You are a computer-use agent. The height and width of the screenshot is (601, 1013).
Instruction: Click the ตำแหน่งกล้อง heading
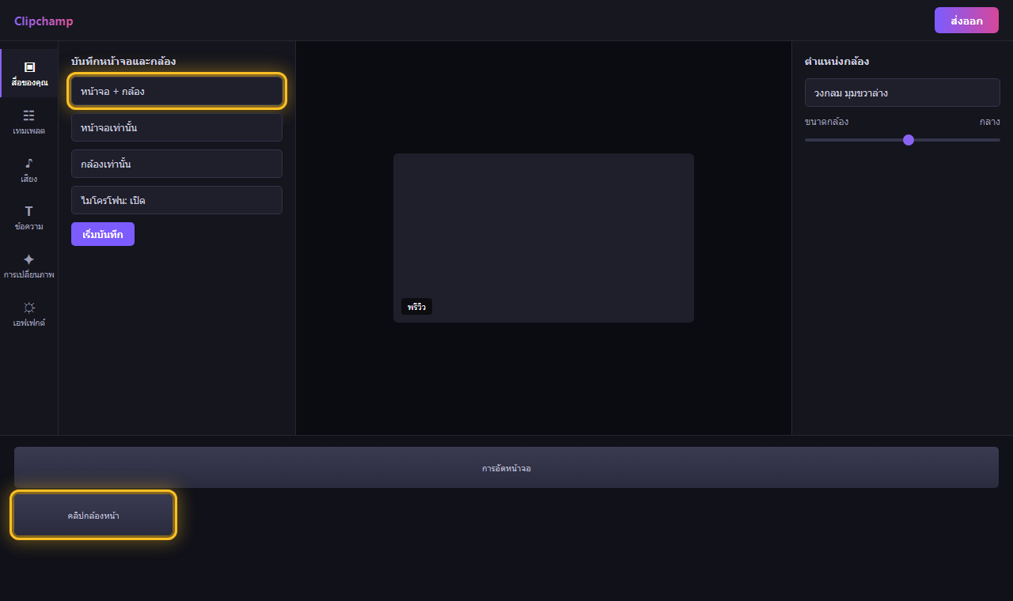[x=837, y=61]
